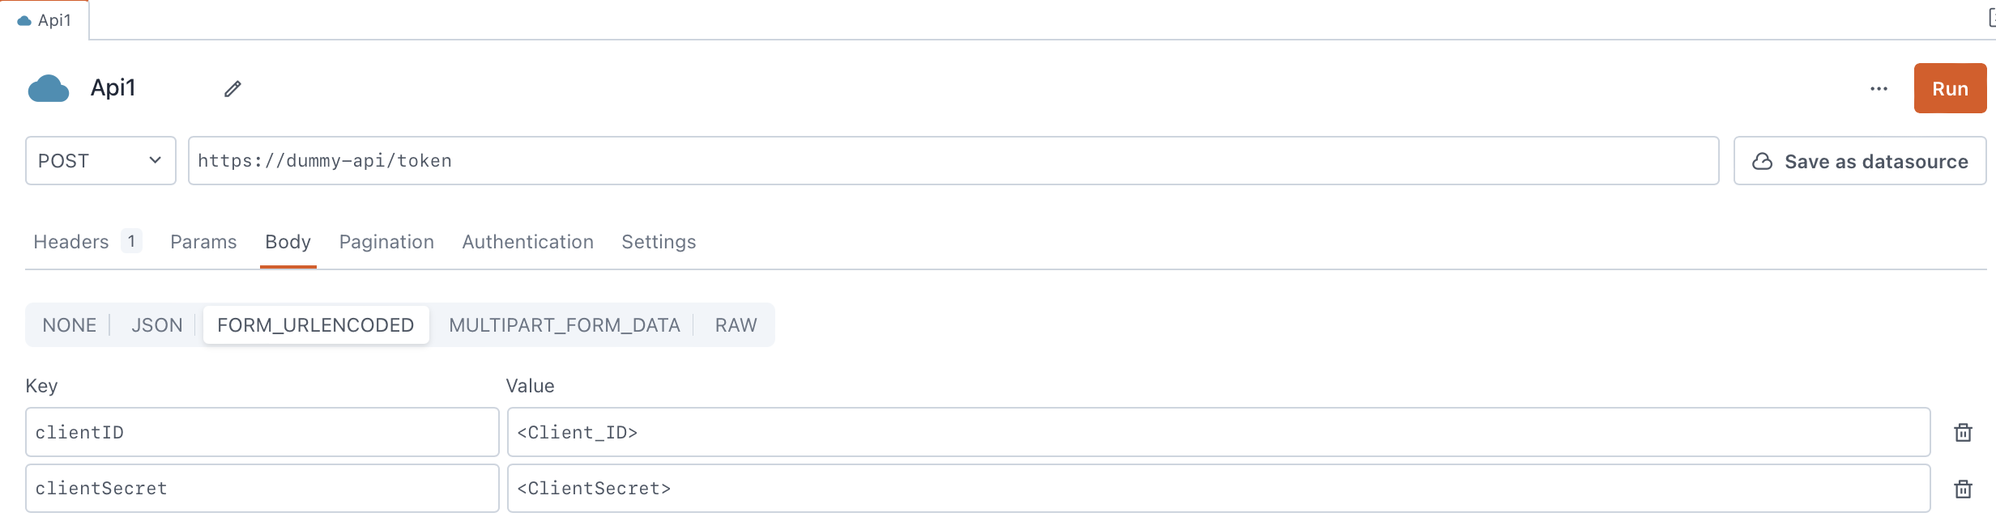Image resolution: width=1996 pixels, height=521 pixels.
Task: Select FORM_URLENCODED body format
Action: pos(316,324)
